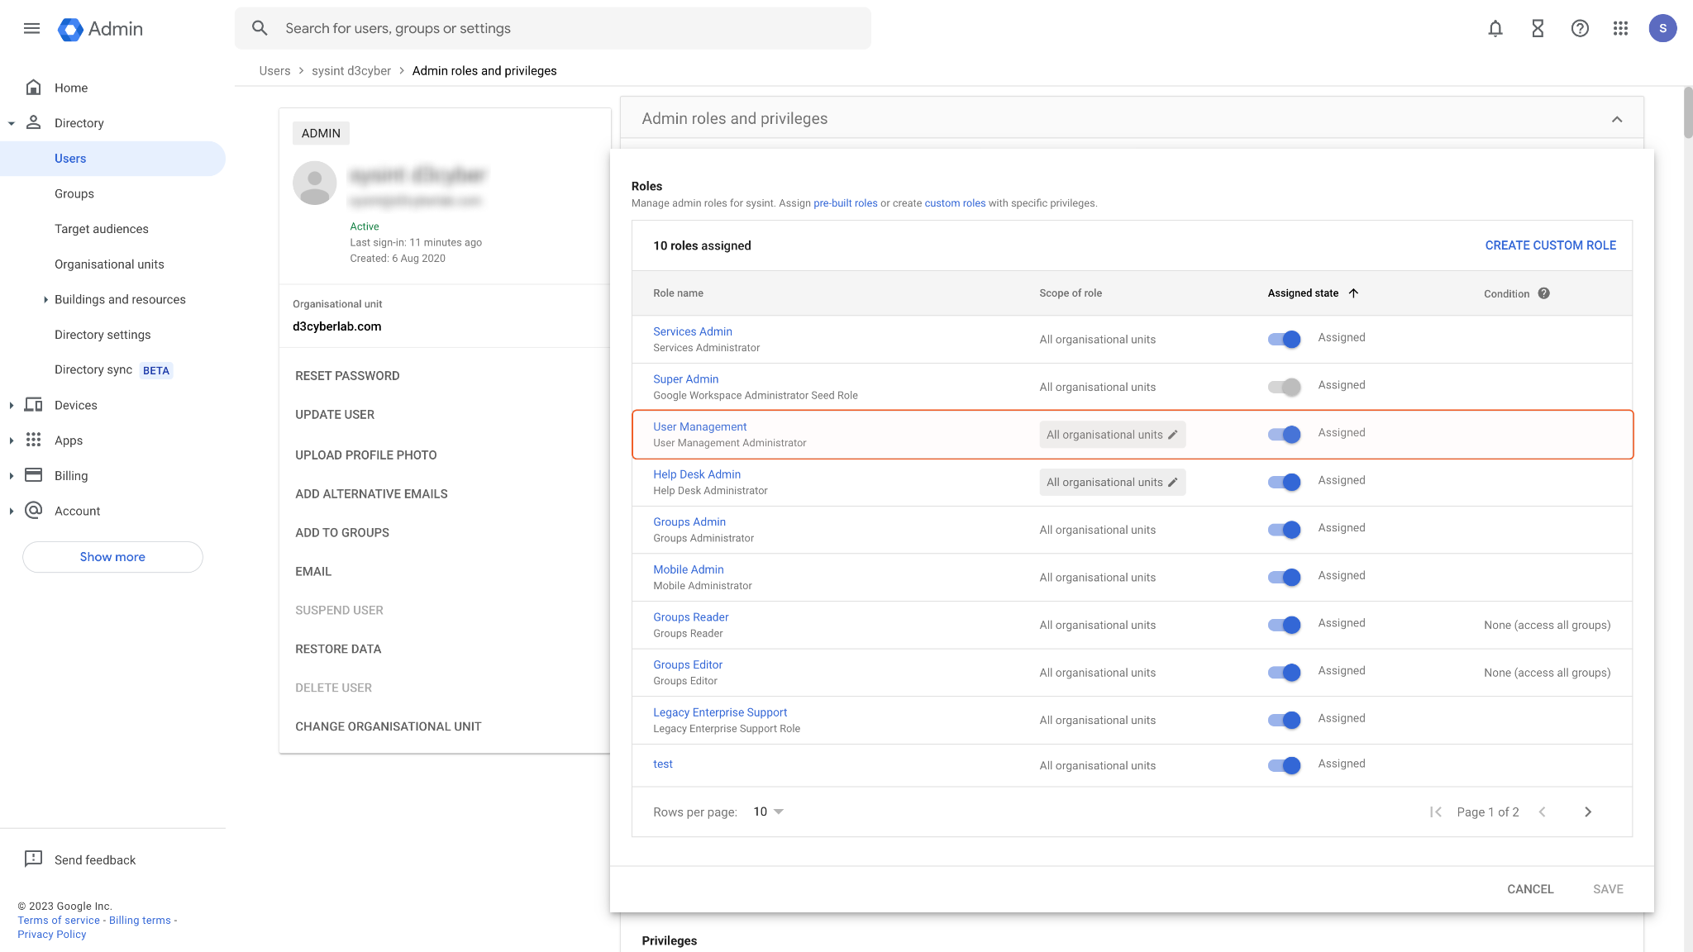Select Organisational units in sidebar
Image resolution: width=1693 pixels, height=952 pixels.
(x=109, y=264)
